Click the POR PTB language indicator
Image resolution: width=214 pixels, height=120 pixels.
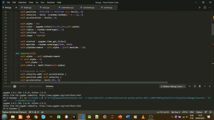pyautogui.click(x=192, y=117)
